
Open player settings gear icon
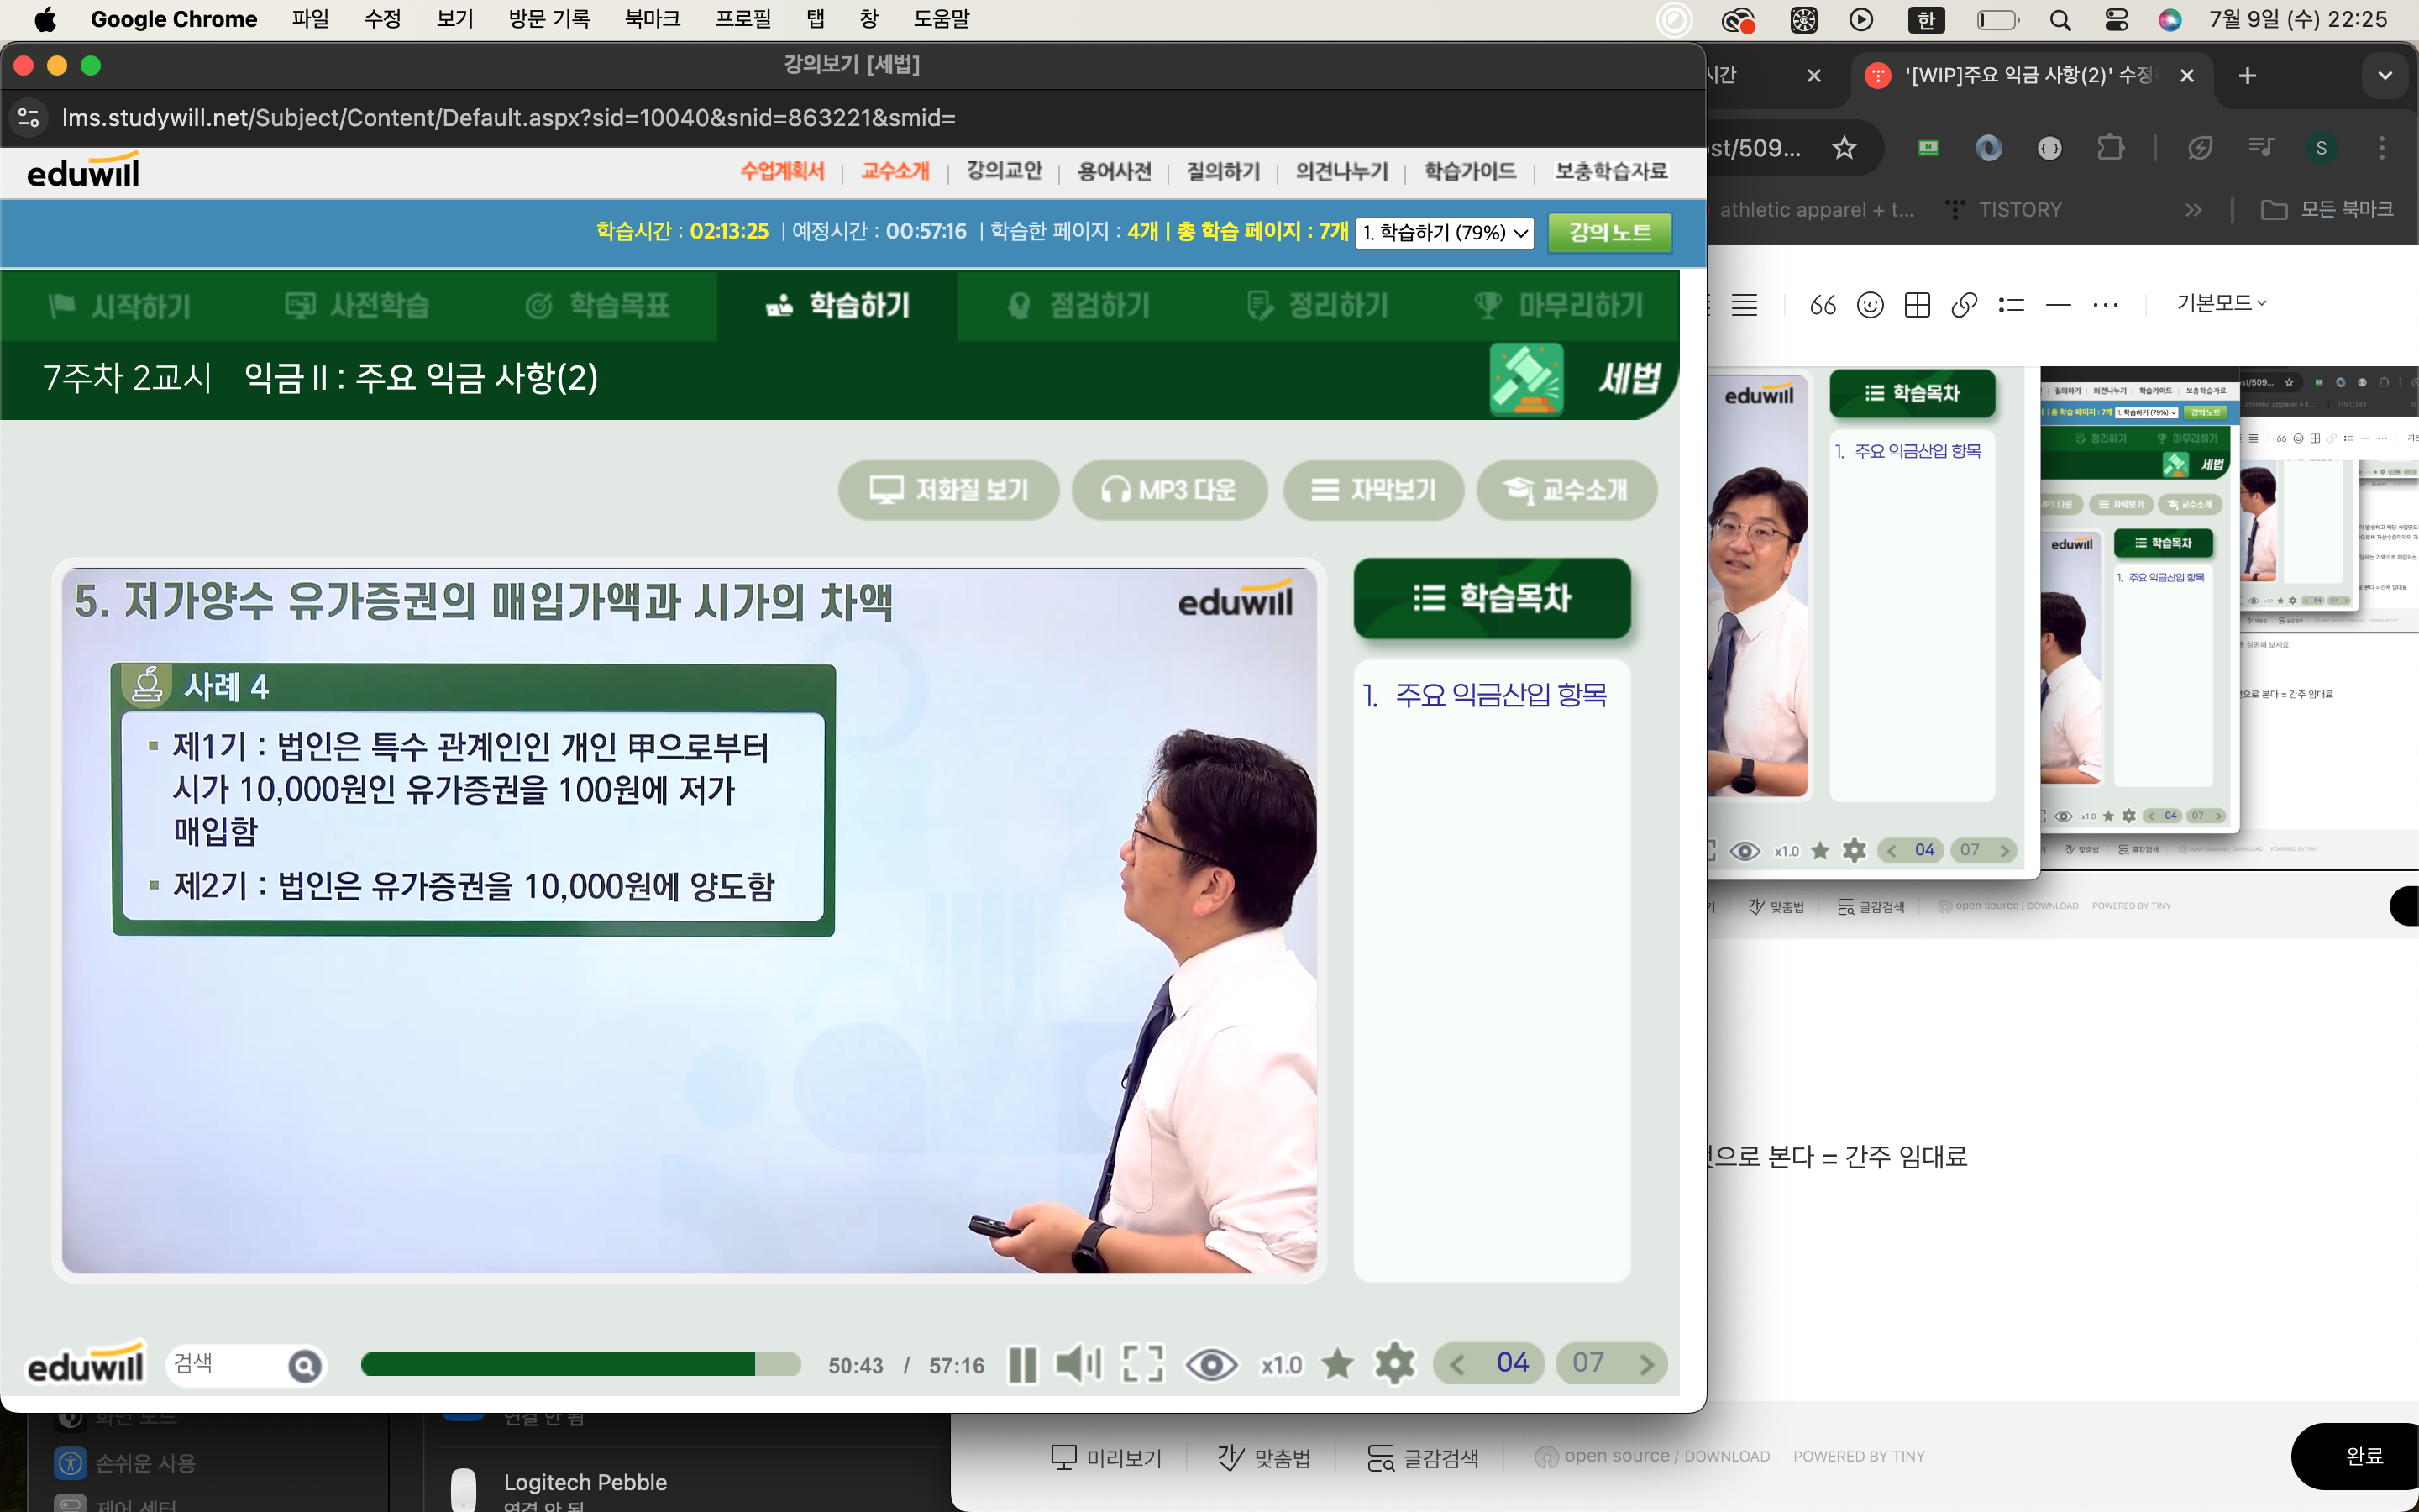click(1394, 1364)
